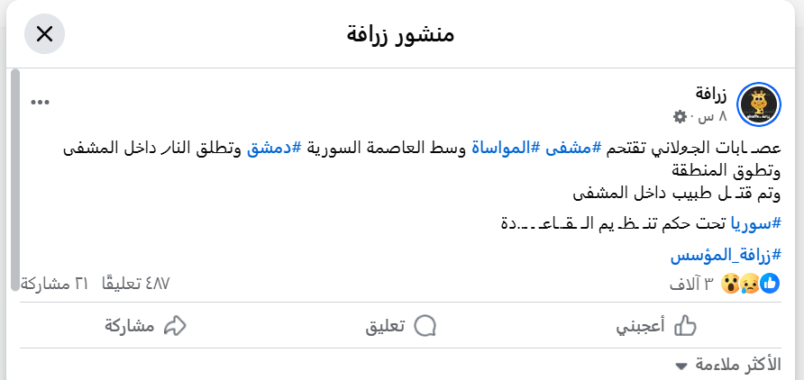Open the three-dot post options menu

pyautogui.click(x=41, y=103)
